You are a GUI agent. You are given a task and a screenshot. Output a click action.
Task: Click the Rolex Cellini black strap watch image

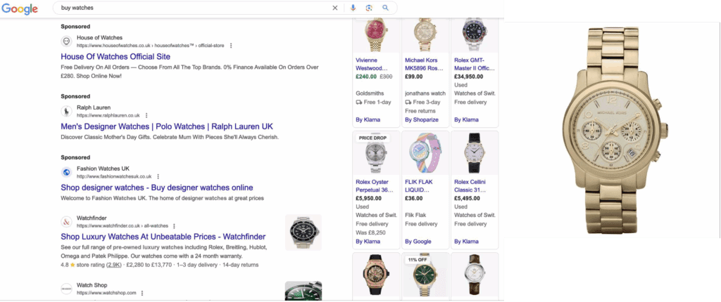(x=475, y=153)
